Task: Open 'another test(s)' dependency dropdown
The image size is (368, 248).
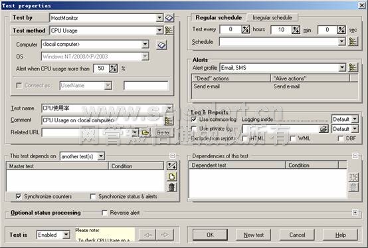Action: 101,156
